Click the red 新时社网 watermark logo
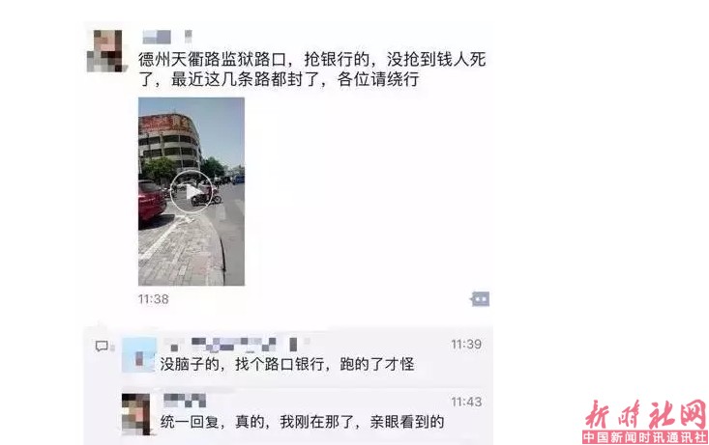Viewport: 709px width, 445px height. click(x=645, y=413)
